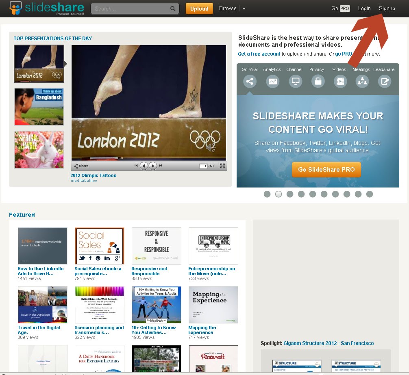Jump to last slide in player
The height and width of the screenshot is (375, 409).
point(161,166)
